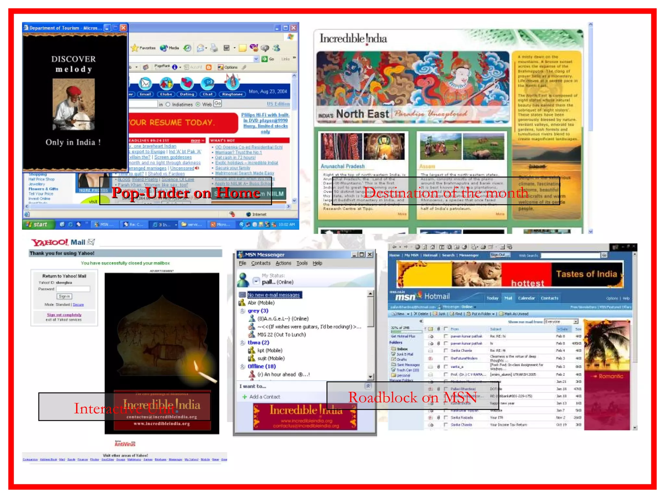Select the Web search radio button
Screen dimensions: 665x498
coord(198,104)
